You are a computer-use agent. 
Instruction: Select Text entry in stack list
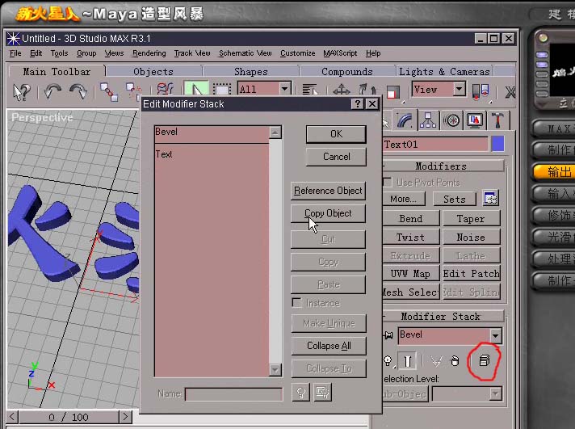[212, 154]
